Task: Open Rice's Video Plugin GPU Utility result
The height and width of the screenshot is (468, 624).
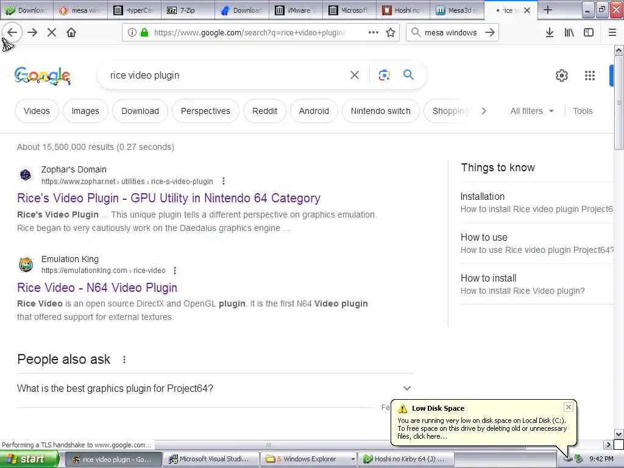Action: coord(169,198)
